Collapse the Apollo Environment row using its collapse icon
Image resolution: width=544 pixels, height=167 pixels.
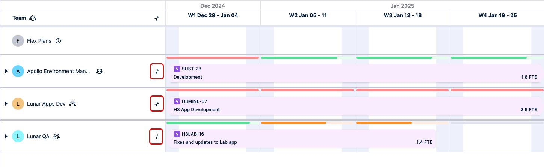coord(157,71)
